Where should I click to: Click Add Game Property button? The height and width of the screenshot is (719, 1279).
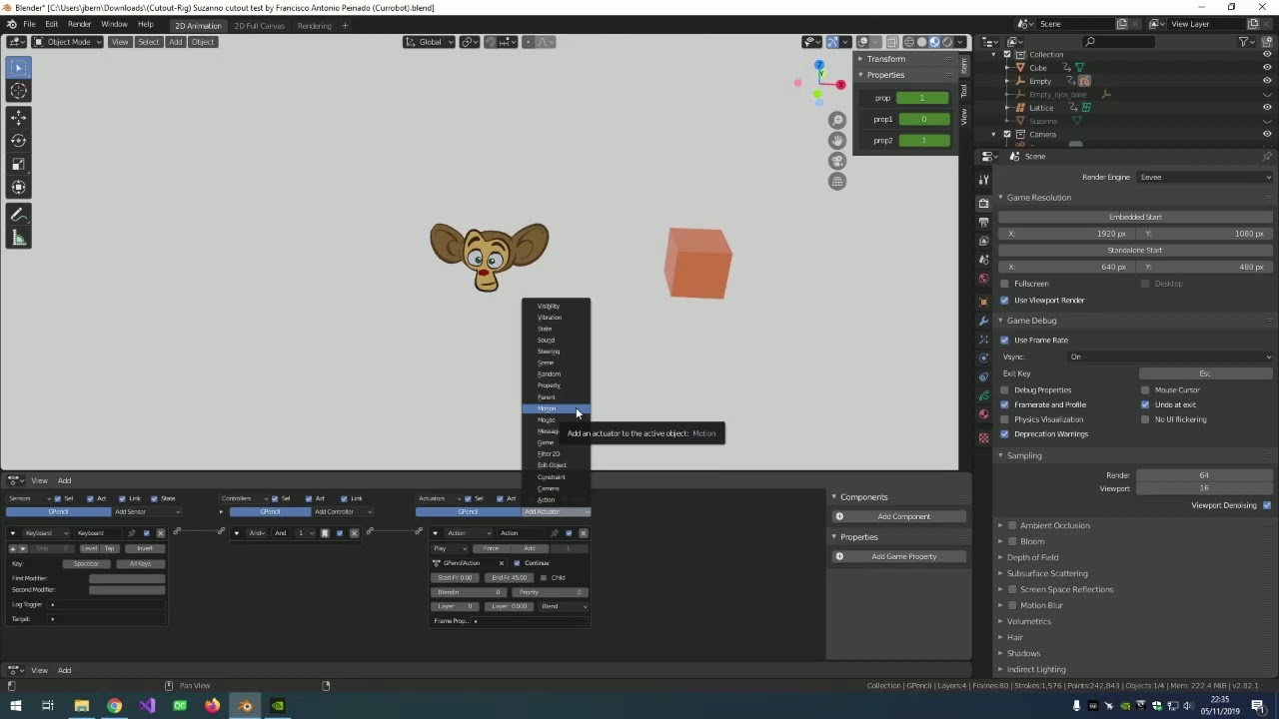899,557
